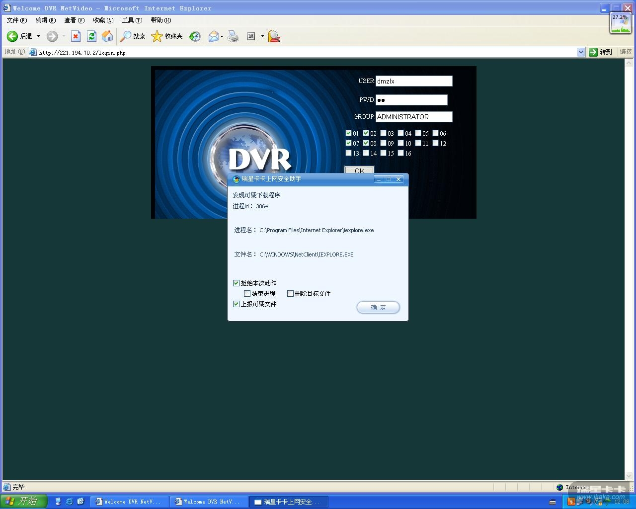636x509 pixels.
Task: Click the 链接 links toolbar label
Action: coord(626,52)
